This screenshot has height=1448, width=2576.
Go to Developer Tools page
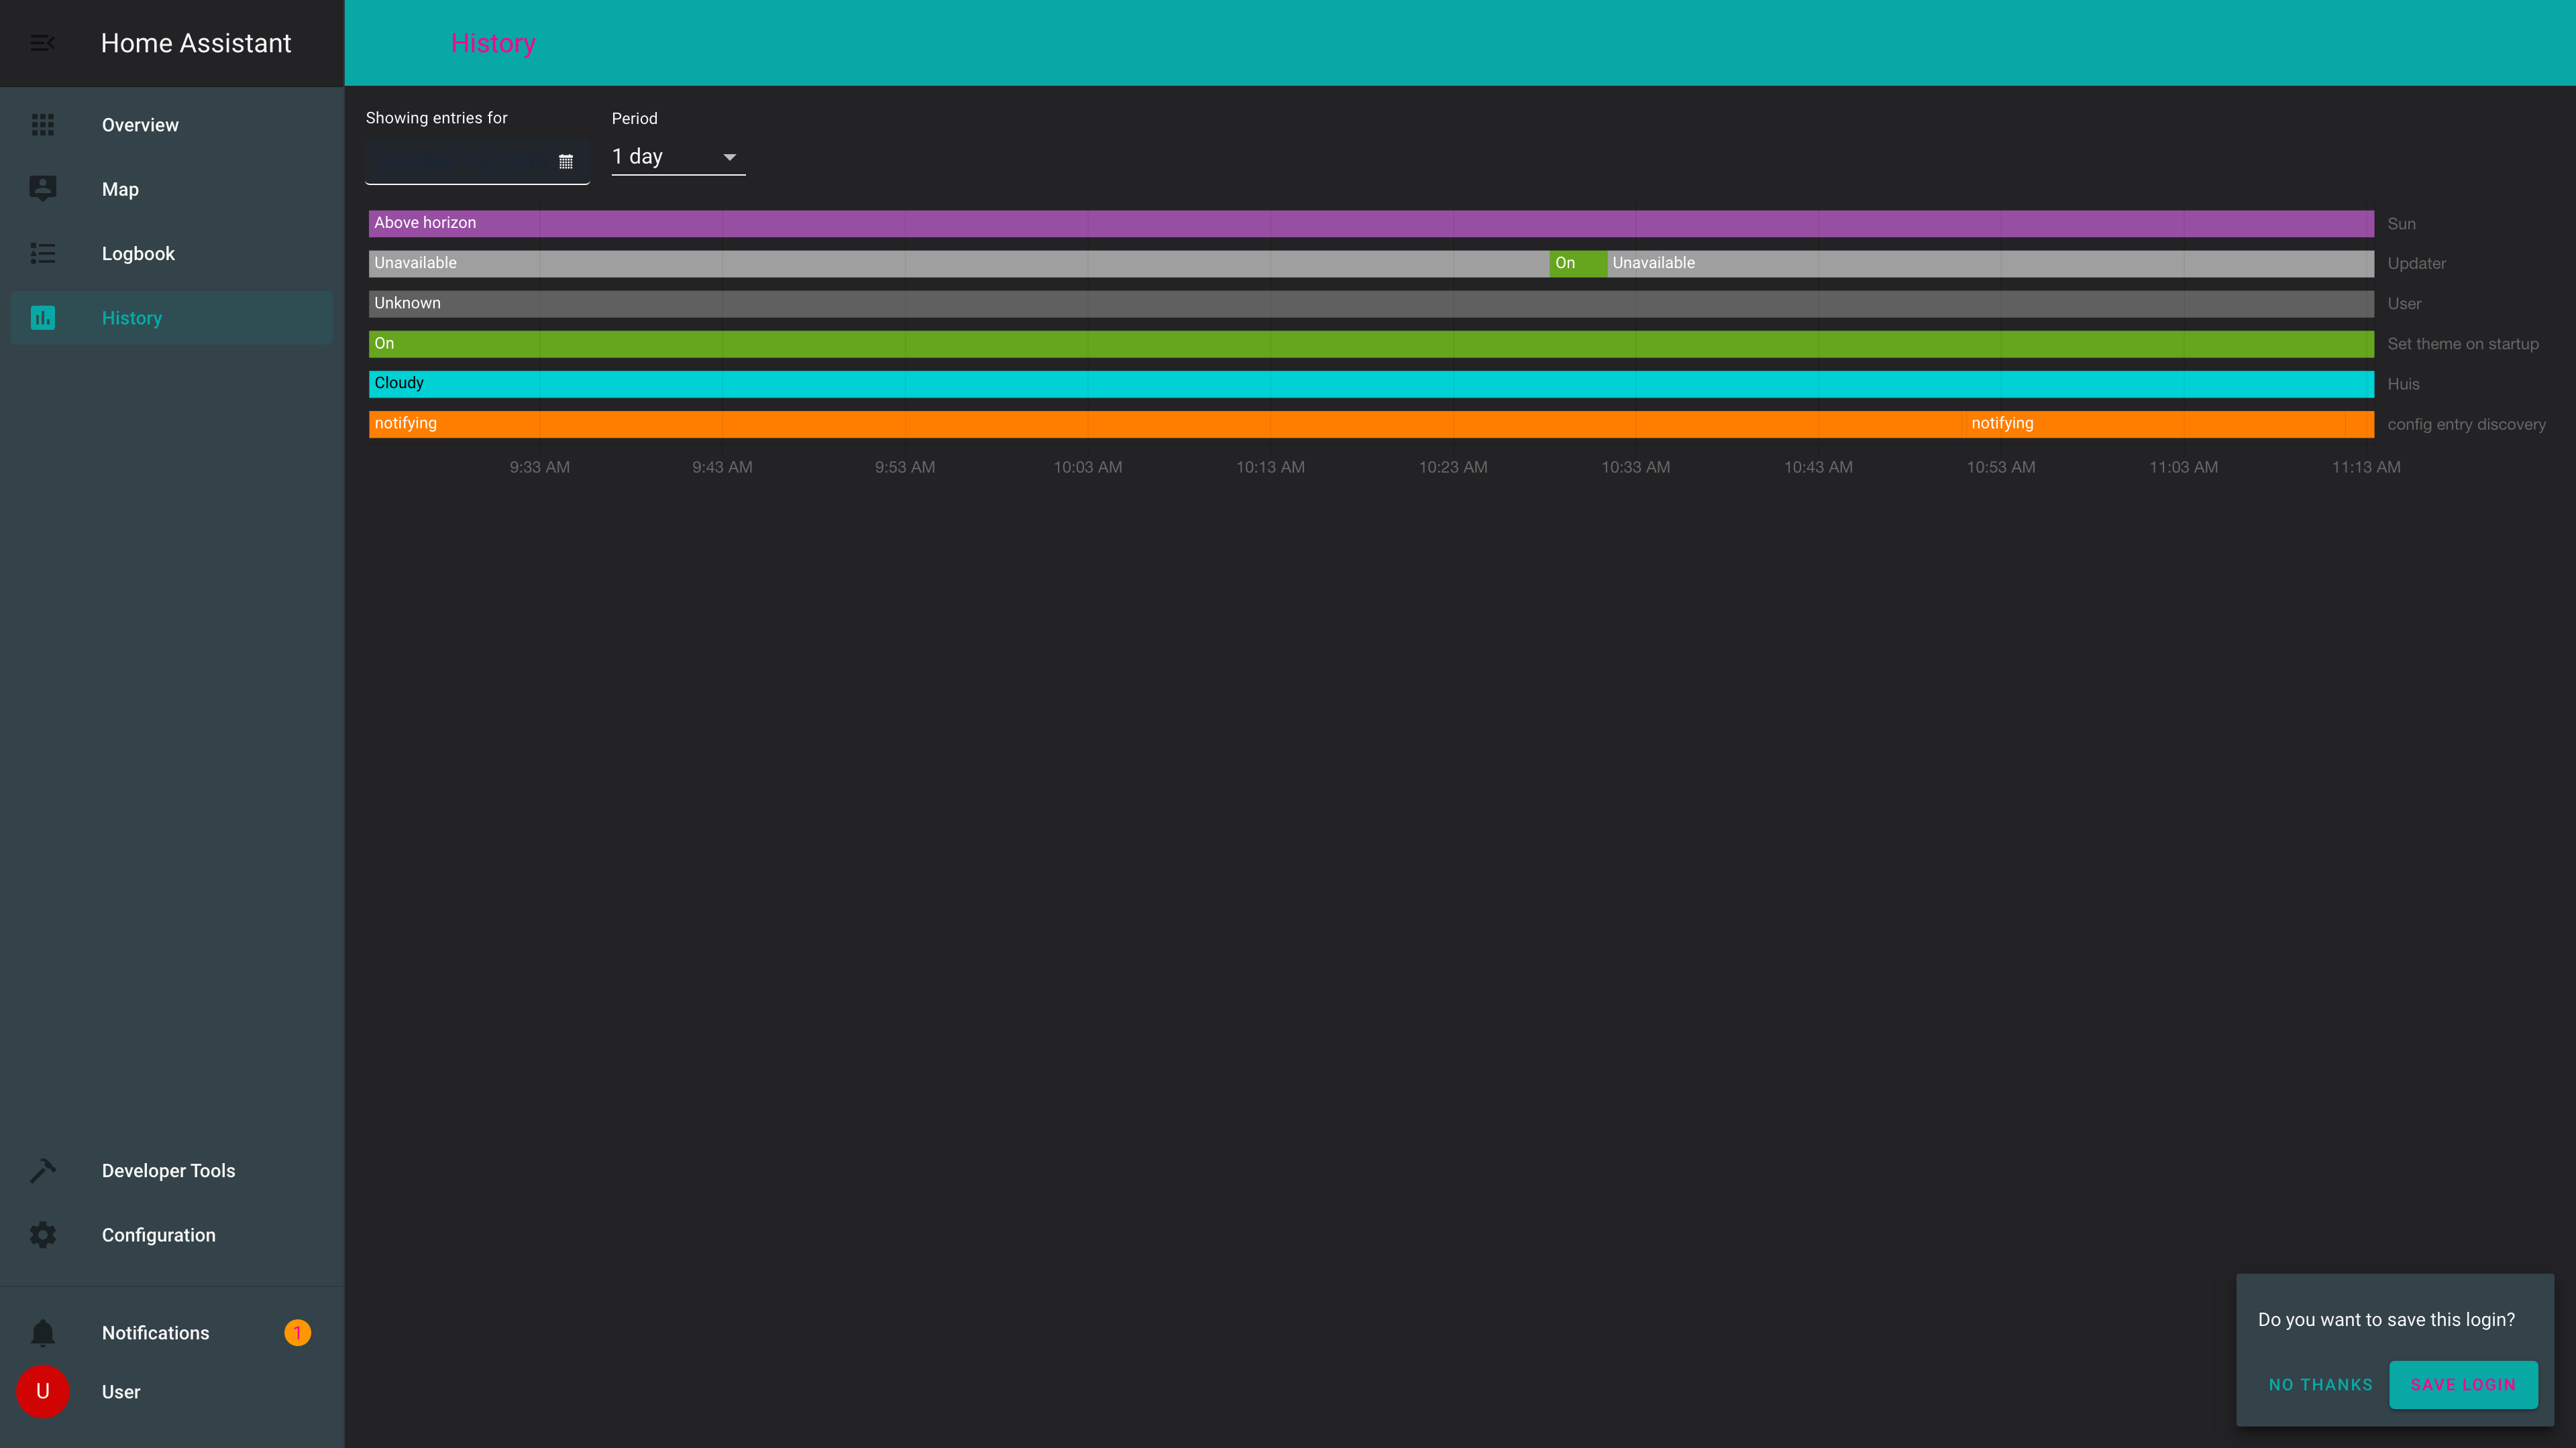pos(168,1170)
